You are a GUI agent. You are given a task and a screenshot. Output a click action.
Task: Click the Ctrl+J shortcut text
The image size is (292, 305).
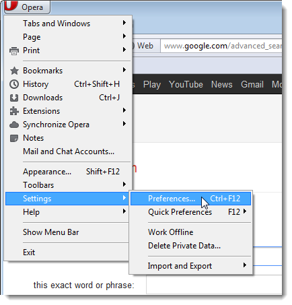click(110, 98)
